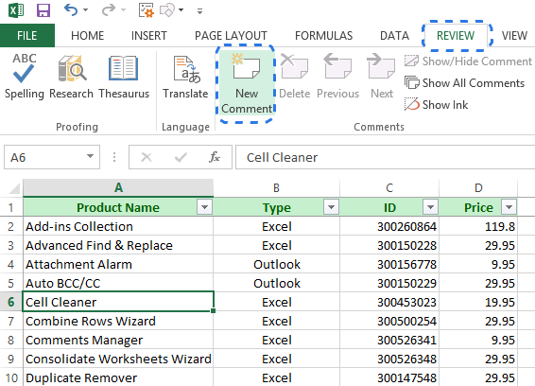The height and width of the screenshot is (386, 535).
Task: Run the Spelling check
Action: (25, 77)
